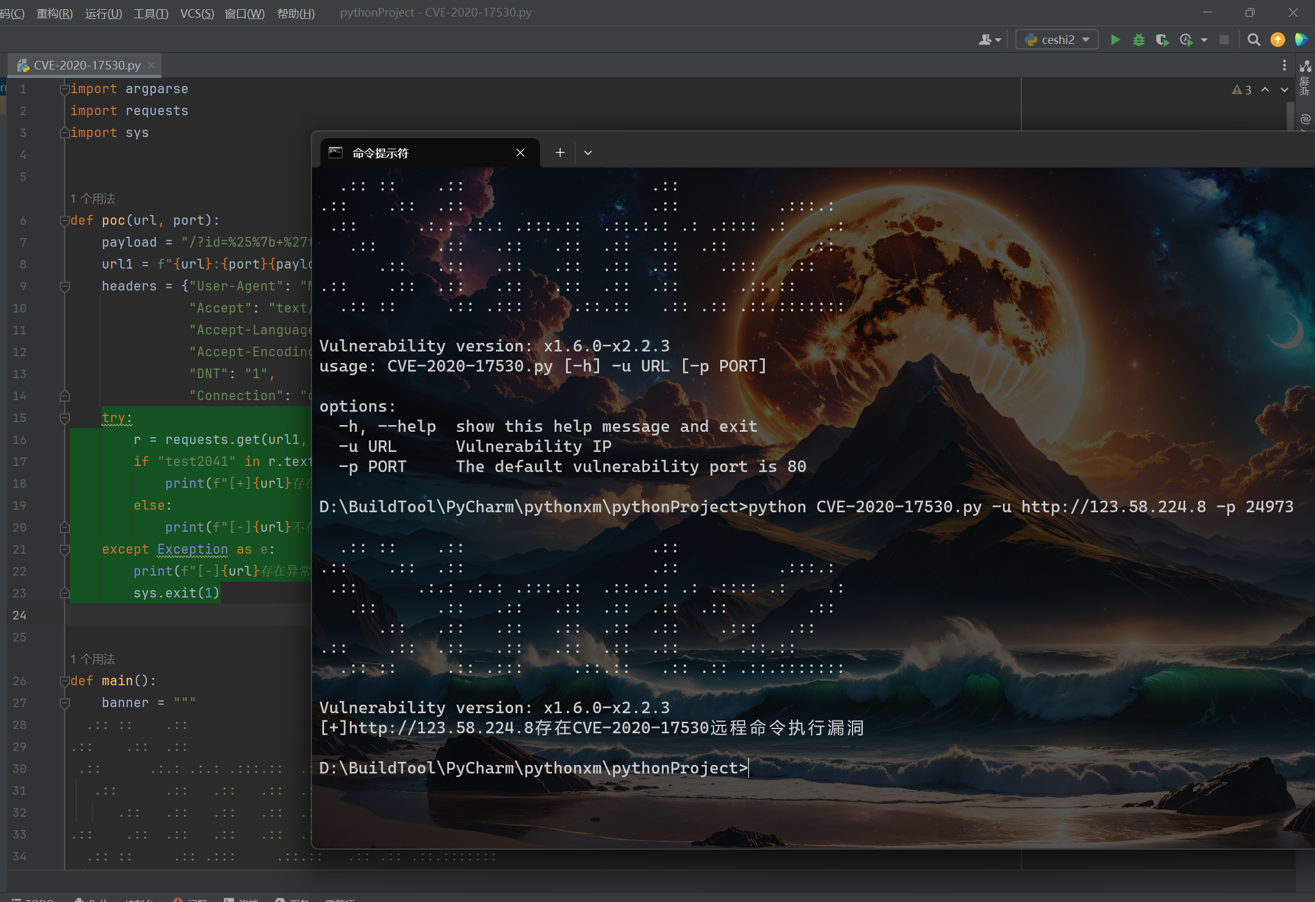
Task: Open the 工具(T) menu
Action: point(151,13)
